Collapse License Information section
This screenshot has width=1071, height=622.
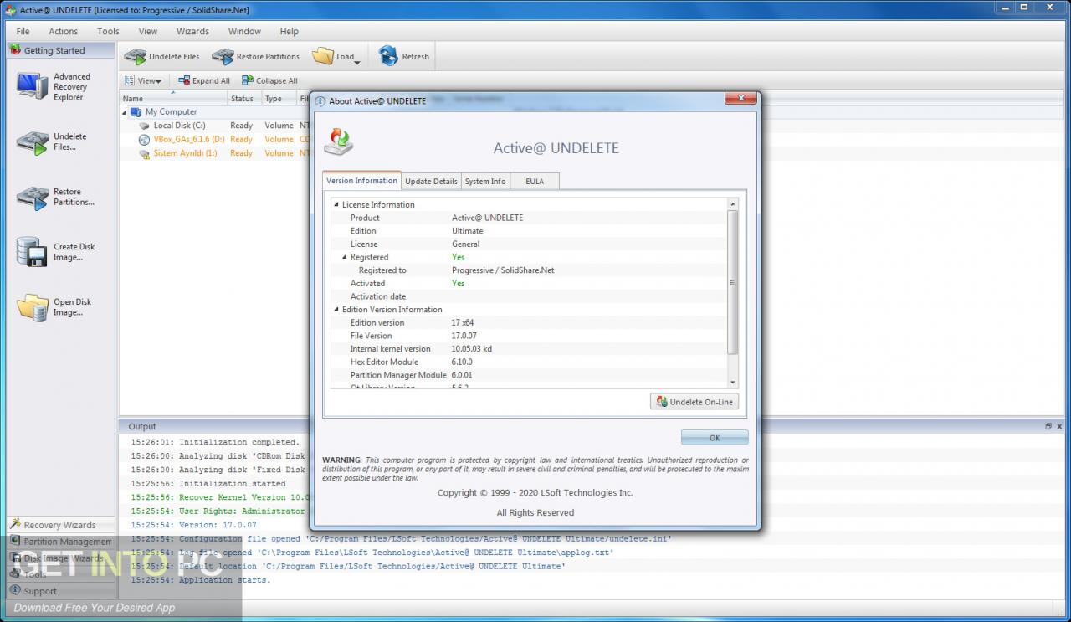tap(336, 204)
